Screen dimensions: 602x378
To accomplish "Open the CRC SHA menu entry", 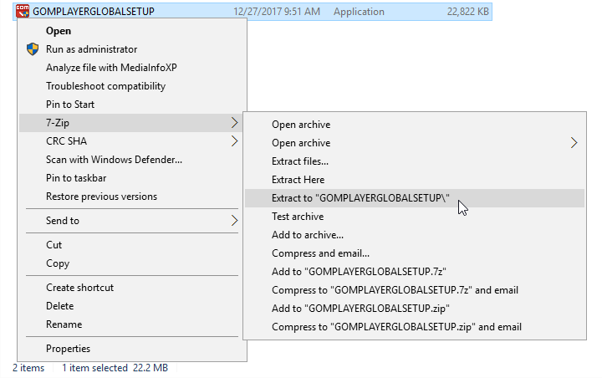I will 130,141.
